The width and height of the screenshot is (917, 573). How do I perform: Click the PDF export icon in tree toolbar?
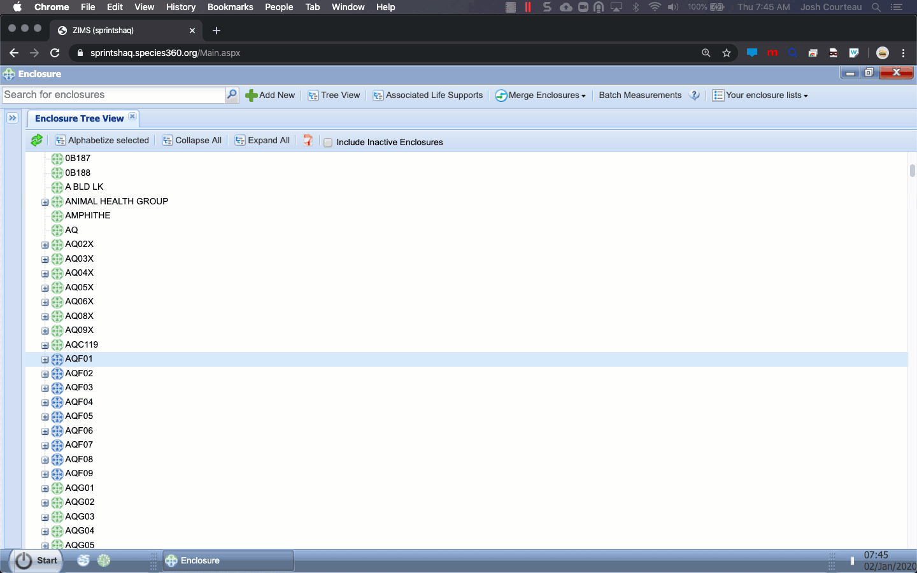click(x=308, y=140)
